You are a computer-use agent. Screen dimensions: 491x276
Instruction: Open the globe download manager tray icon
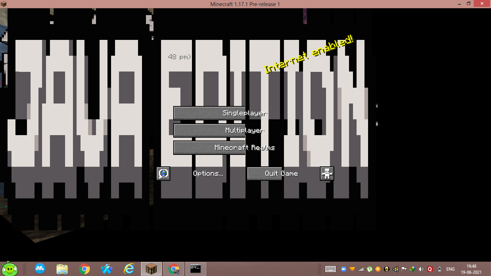click(413, 269)
